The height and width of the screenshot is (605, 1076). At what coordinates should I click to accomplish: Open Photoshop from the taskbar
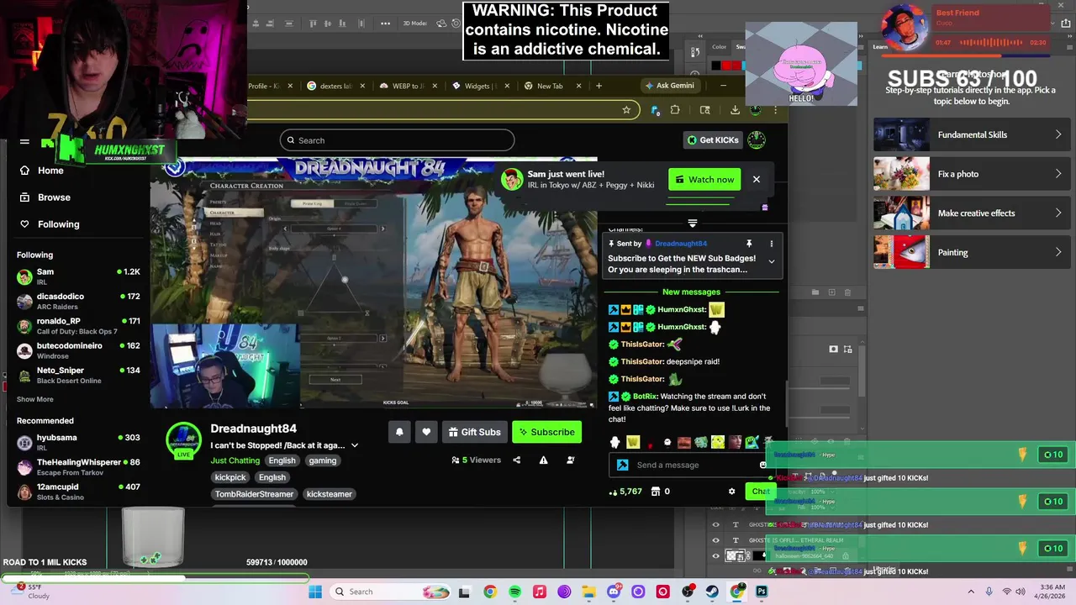pyautogui.click(x=762, y=592)
